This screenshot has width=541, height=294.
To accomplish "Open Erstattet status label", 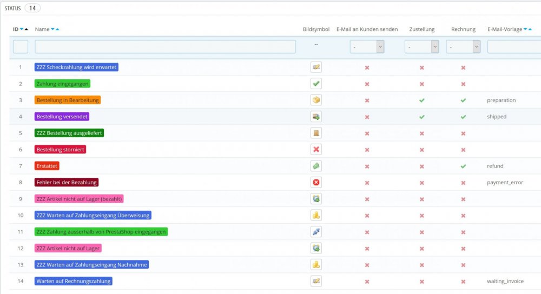I will coord(47,166).
